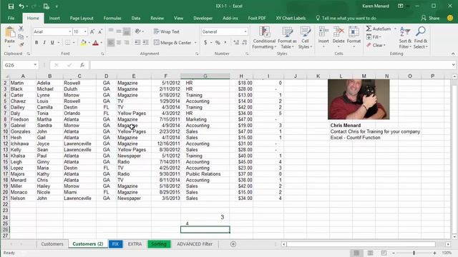Click the Orientation icon
Viewport: 458px width, 257px height.
point(138,31)
